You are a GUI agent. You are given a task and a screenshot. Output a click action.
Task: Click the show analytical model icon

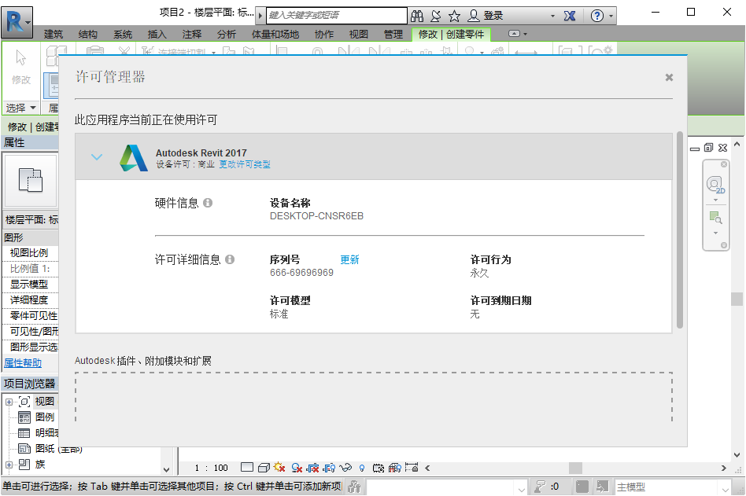coord(395,468)
